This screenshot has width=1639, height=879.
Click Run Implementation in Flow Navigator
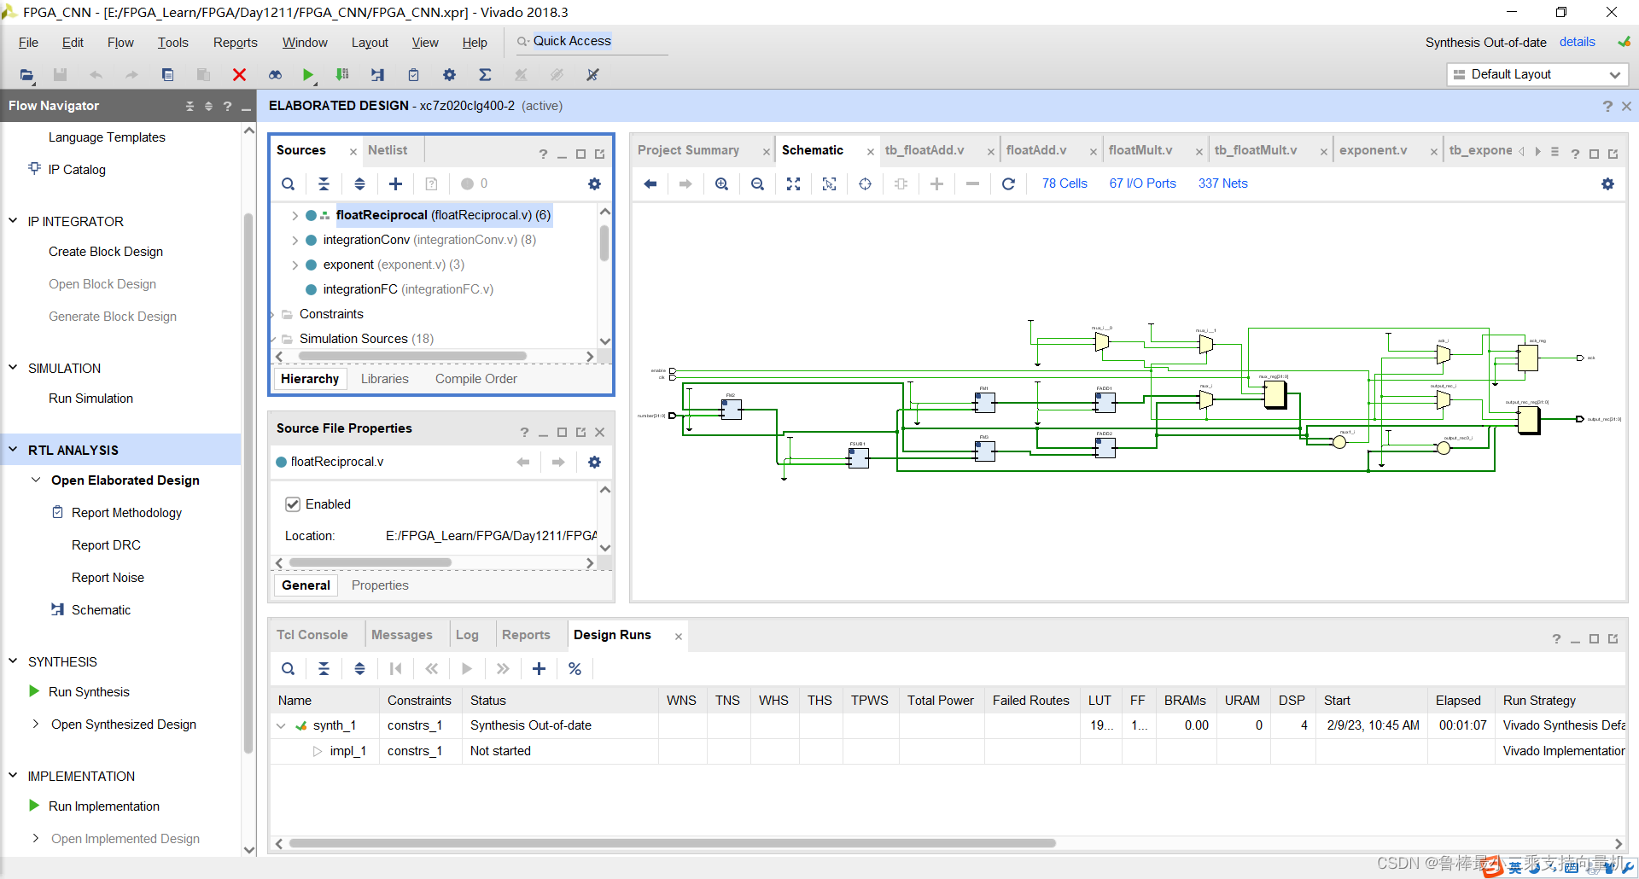[104, 806]
